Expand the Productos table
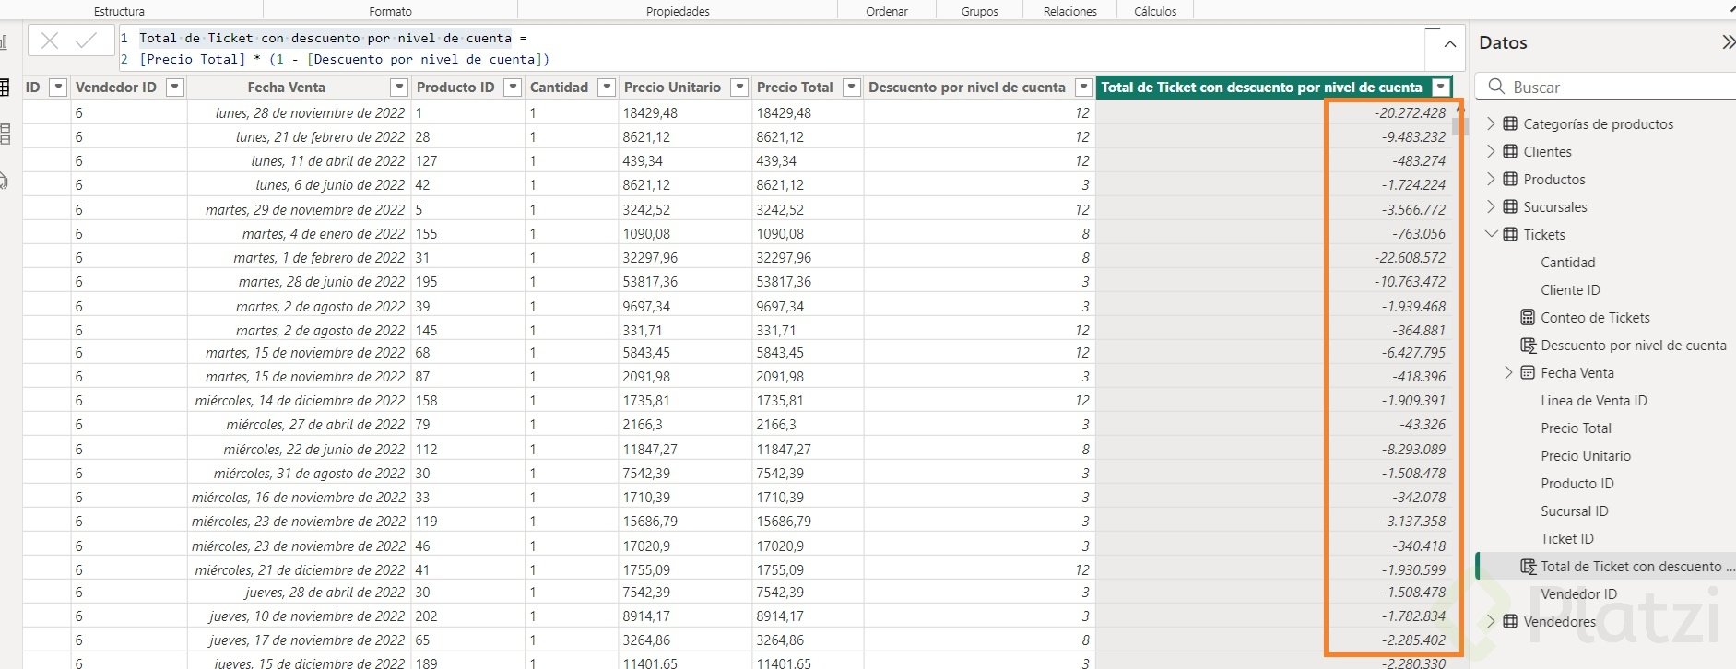 [x=1491, y=179]
